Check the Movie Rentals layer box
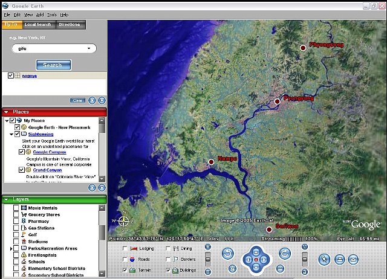Image resolution: width=387 pixels, height=279 pixels. click(16, 208)
